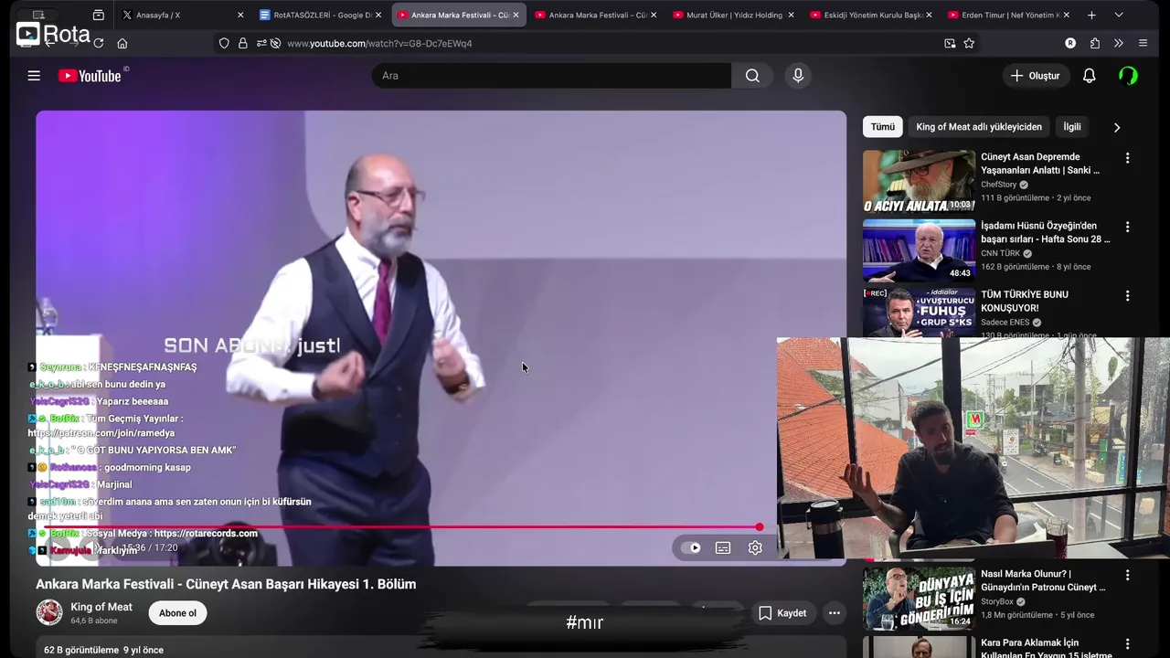This screenshot has height=658, width=1170.
Task: Focus the YouTube Ara search field
Action: pyautogui.click(x=551, y=76)
